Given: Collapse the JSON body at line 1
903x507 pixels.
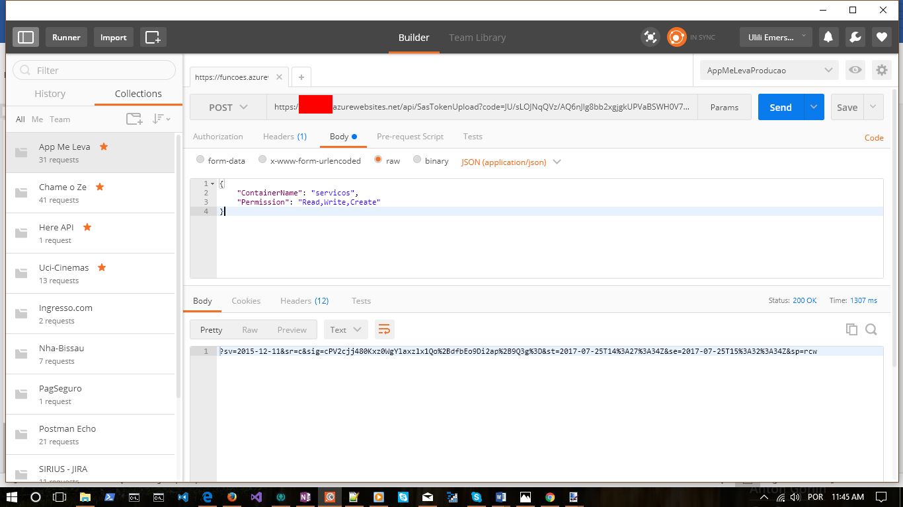Looking at the screenshot, I should 212,184.
